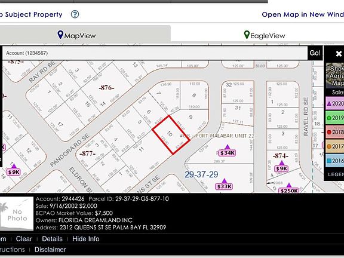
Task: Select parcel lot 32 on map
Action: [x=229, y=85]
